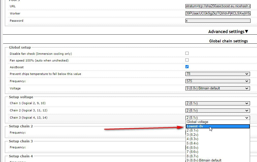The image size is (257, 162).
Task: Choose 6 (8.5v) voltage option
Action: tap(218, 148)
